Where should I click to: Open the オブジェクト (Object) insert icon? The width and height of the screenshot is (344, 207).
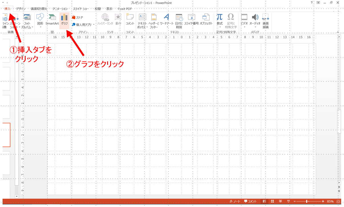(206, 20)
